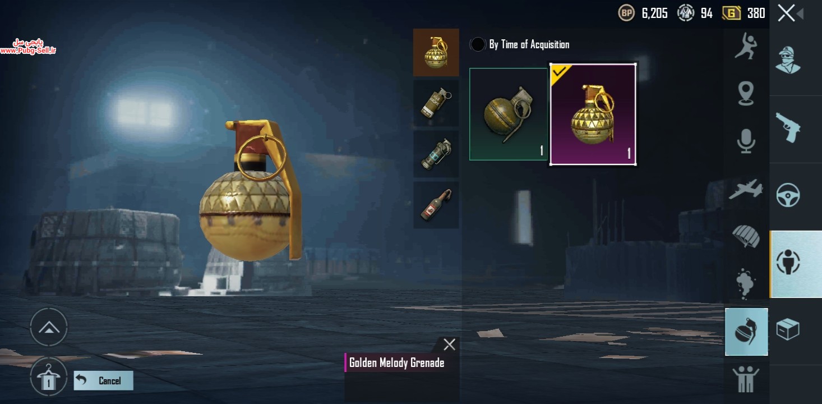Choose the Molotov cocktail type thumbnail
Viewport: 822px width, 404px height.
436,205
